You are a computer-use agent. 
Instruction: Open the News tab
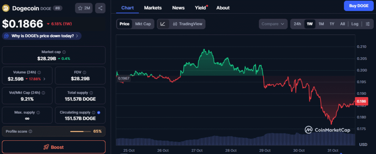click(178, 8)
